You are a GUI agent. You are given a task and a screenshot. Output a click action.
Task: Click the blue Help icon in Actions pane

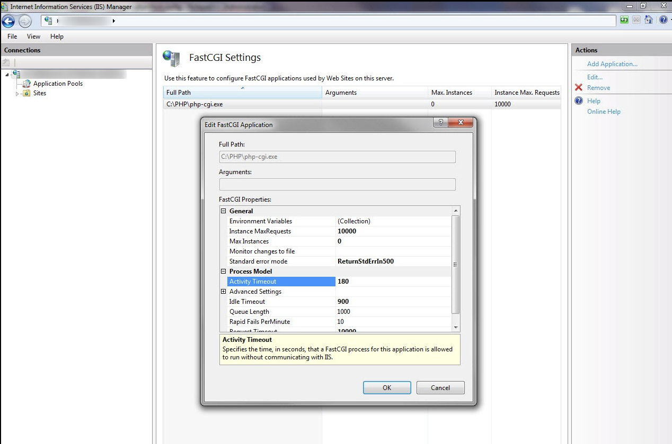(579, 101)
